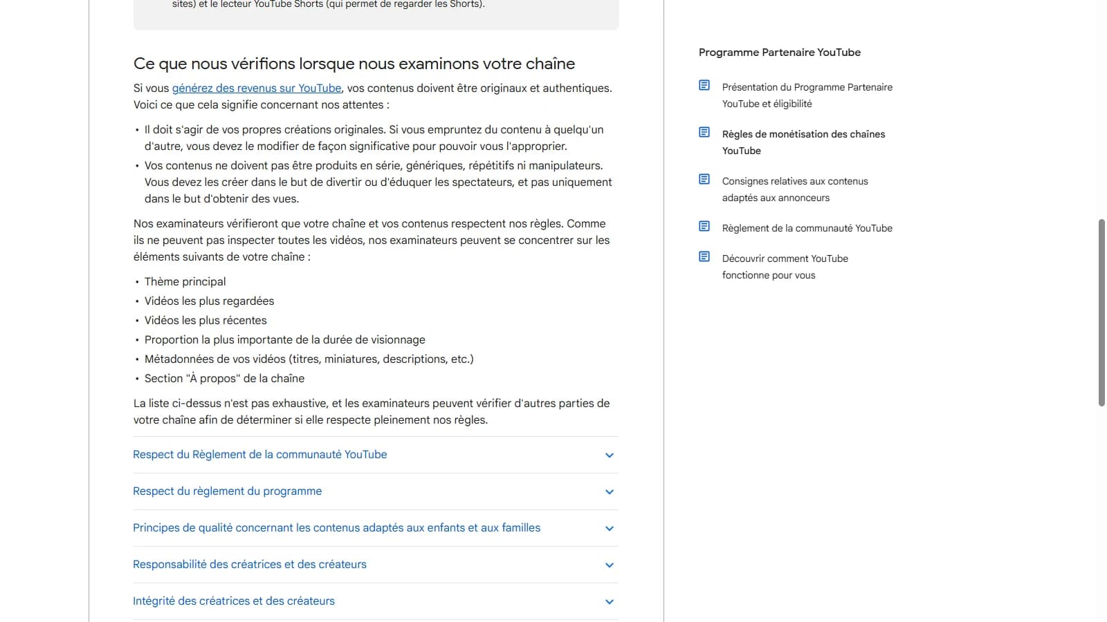Open the 'Principes de qualité concernant les contenus adaptés' title

pyautogui.click(x=337, y=527)
